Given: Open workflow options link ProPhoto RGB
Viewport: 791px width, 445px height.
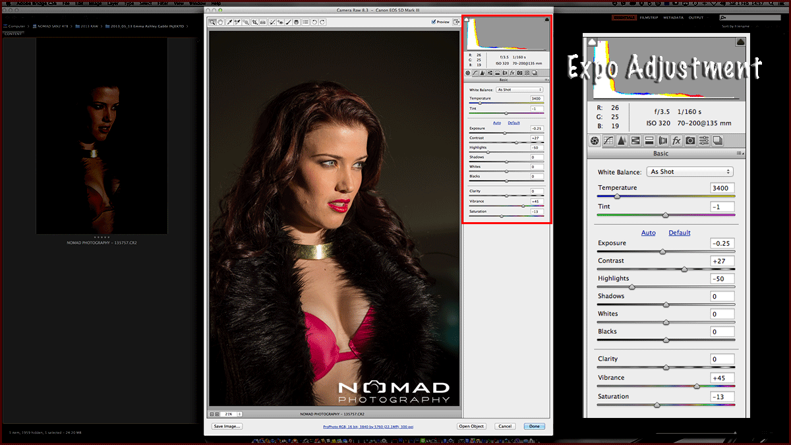Looking at the screenshot, I should [368, 427].
